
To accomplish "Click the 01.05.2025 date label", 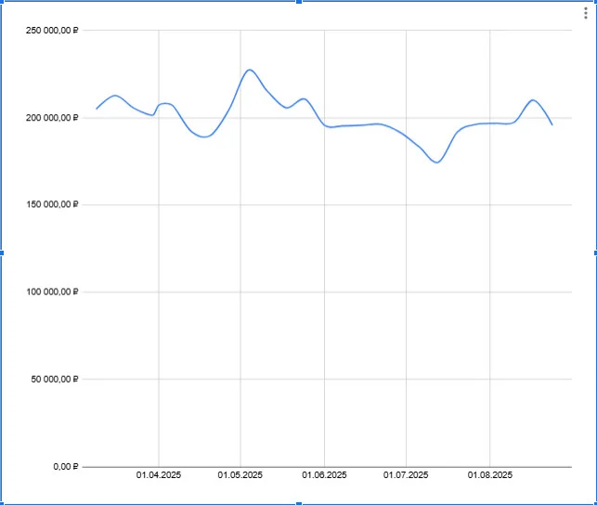I will [x=240, y=475].
